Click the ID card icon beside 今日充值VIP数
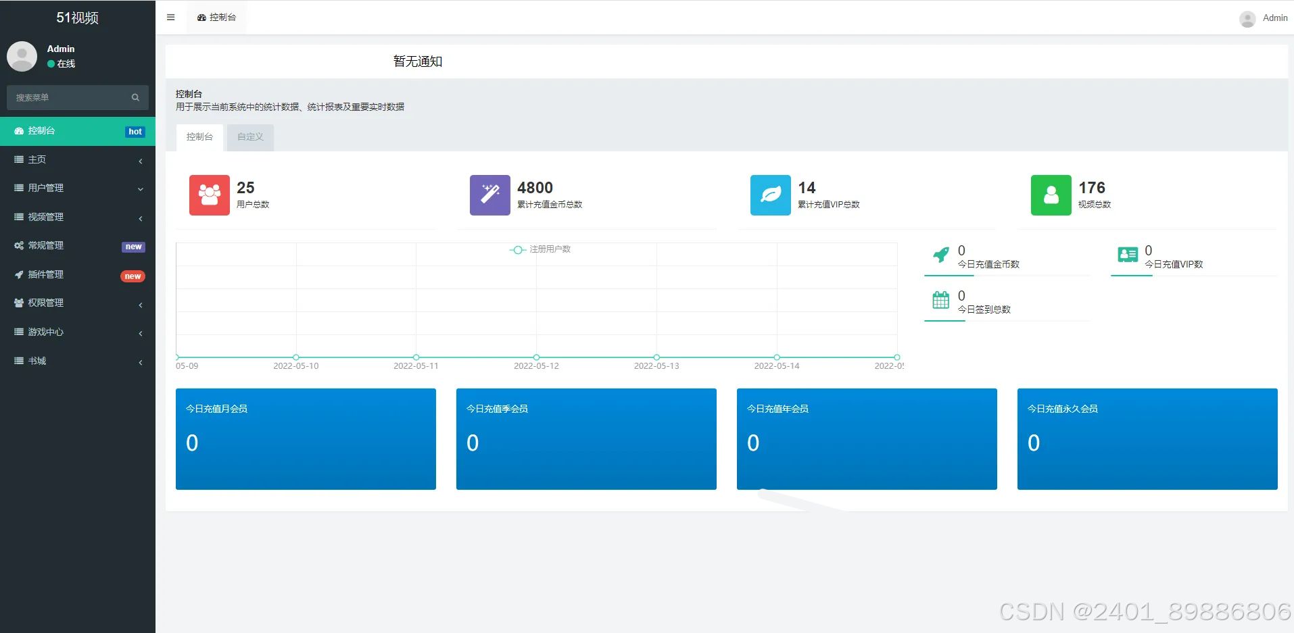This screenshot has height=633, width=1294. (x=1127, y=255)
